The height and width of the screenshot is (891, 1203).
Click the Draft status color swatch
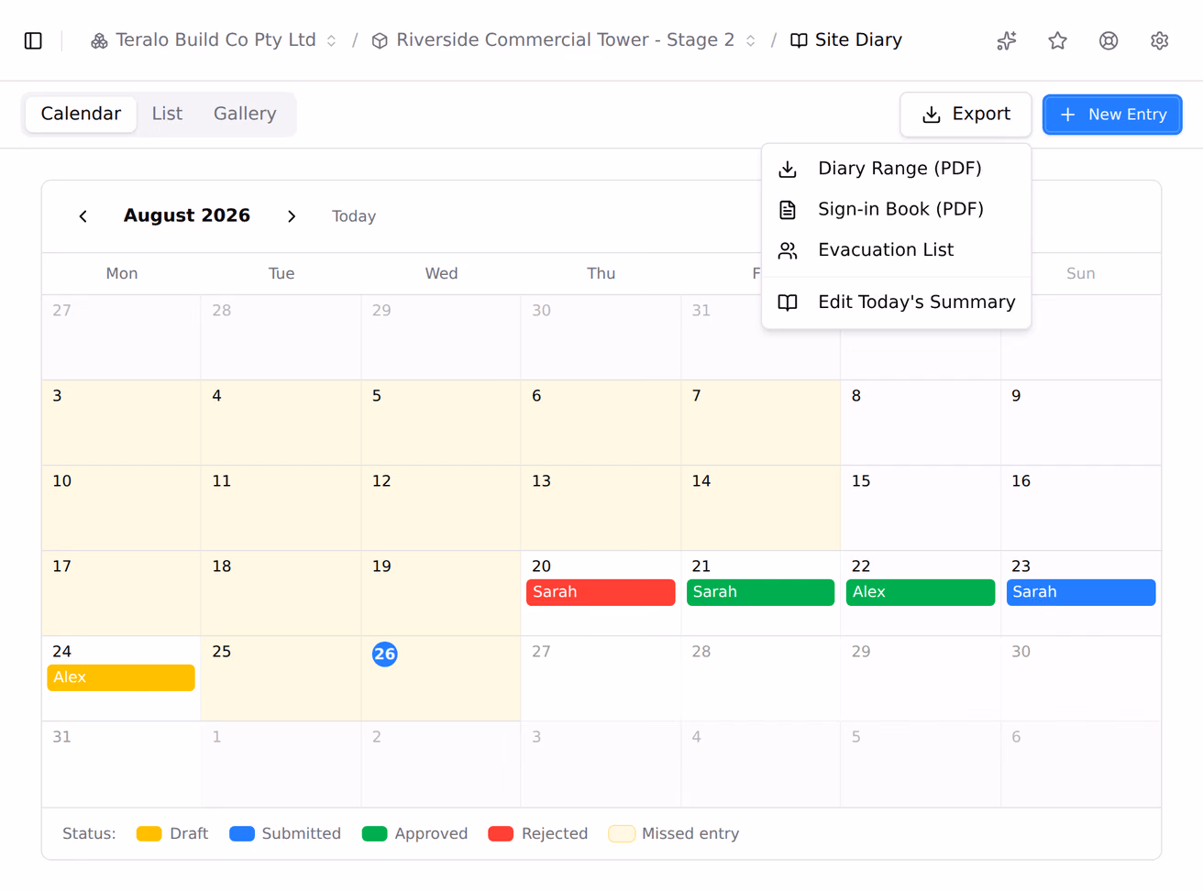(149, 833)
